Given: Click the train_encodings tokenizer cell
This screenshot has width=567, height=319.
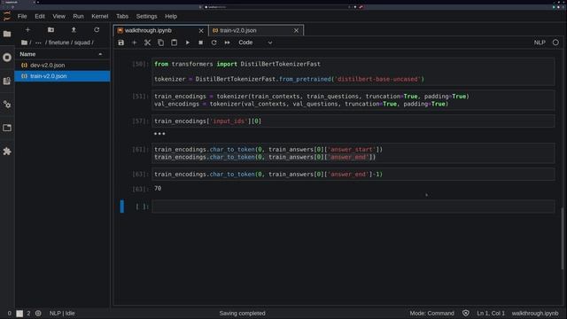Looking at the screenshot, I should [353, 100].
